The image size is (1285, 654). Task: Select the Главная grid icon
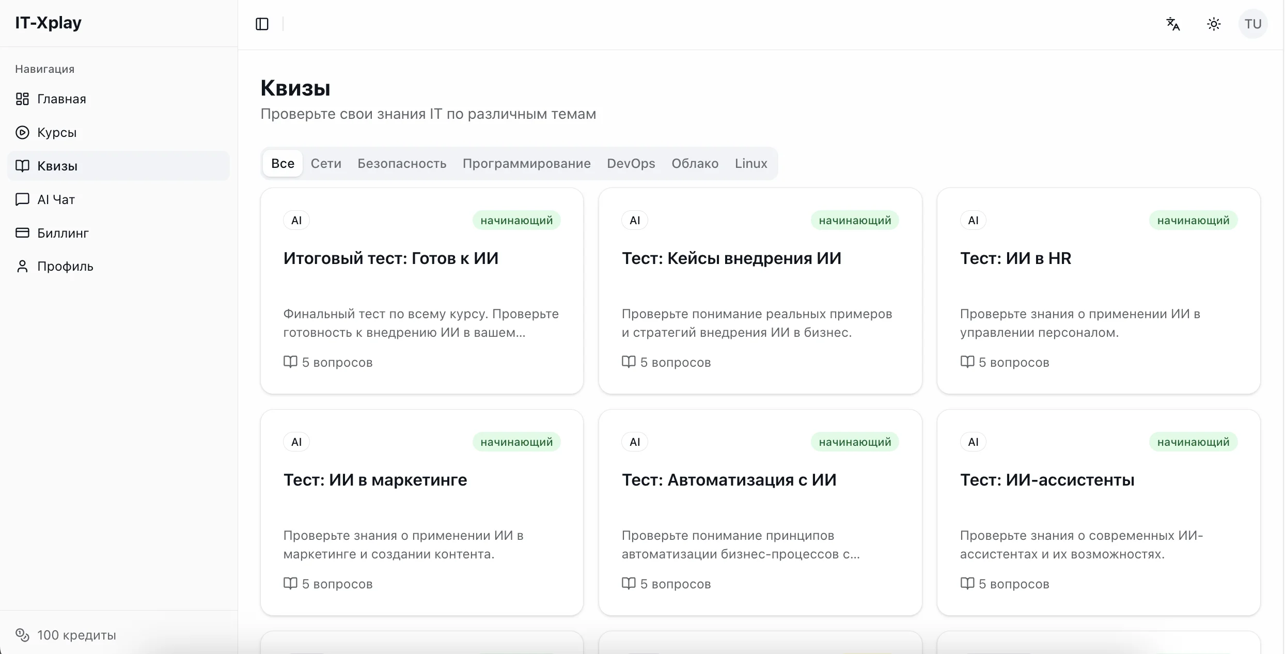(x=23, y=99)
